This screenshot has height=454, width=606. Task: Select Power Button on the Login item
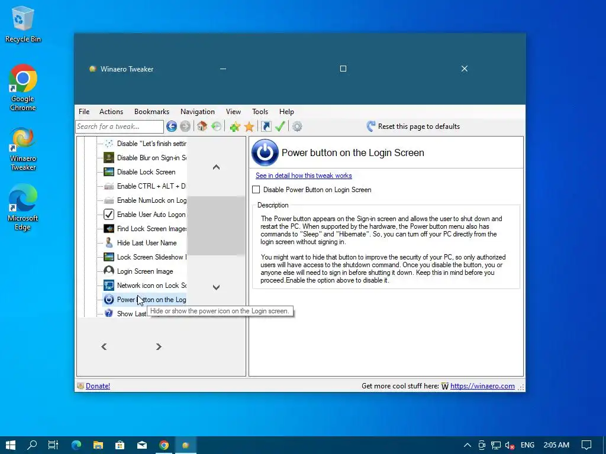pyautogui.click(x=145, y=300)
